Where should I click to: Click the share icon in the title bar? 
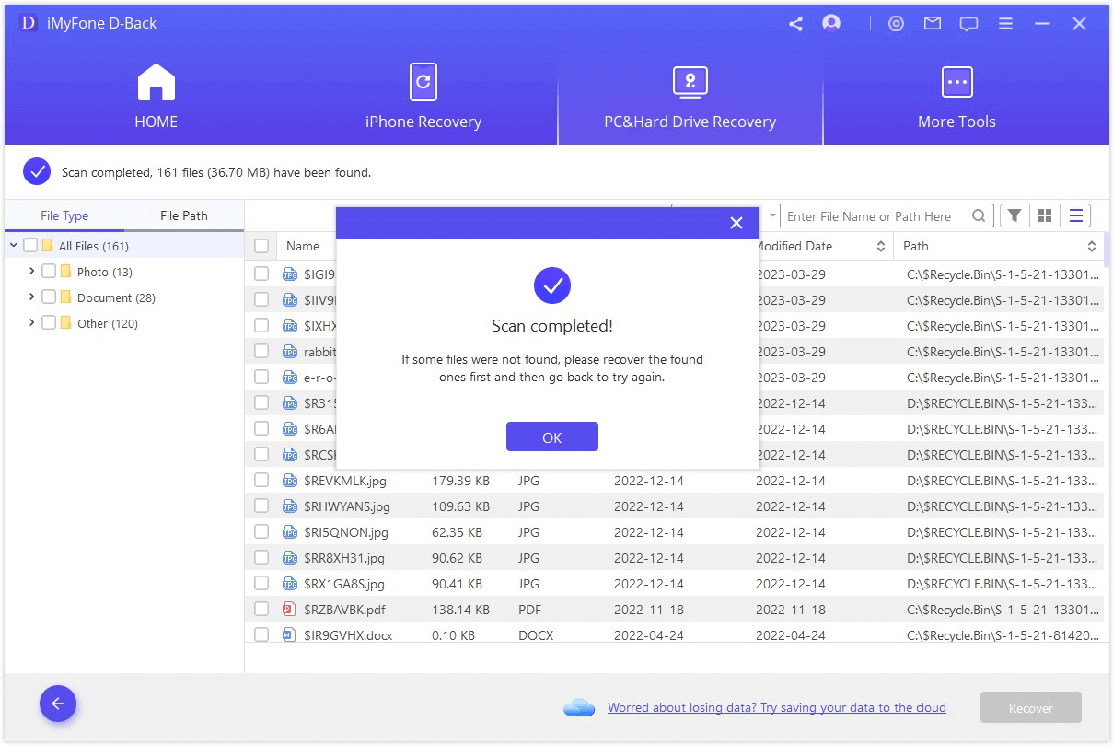(x=795, y=24)
